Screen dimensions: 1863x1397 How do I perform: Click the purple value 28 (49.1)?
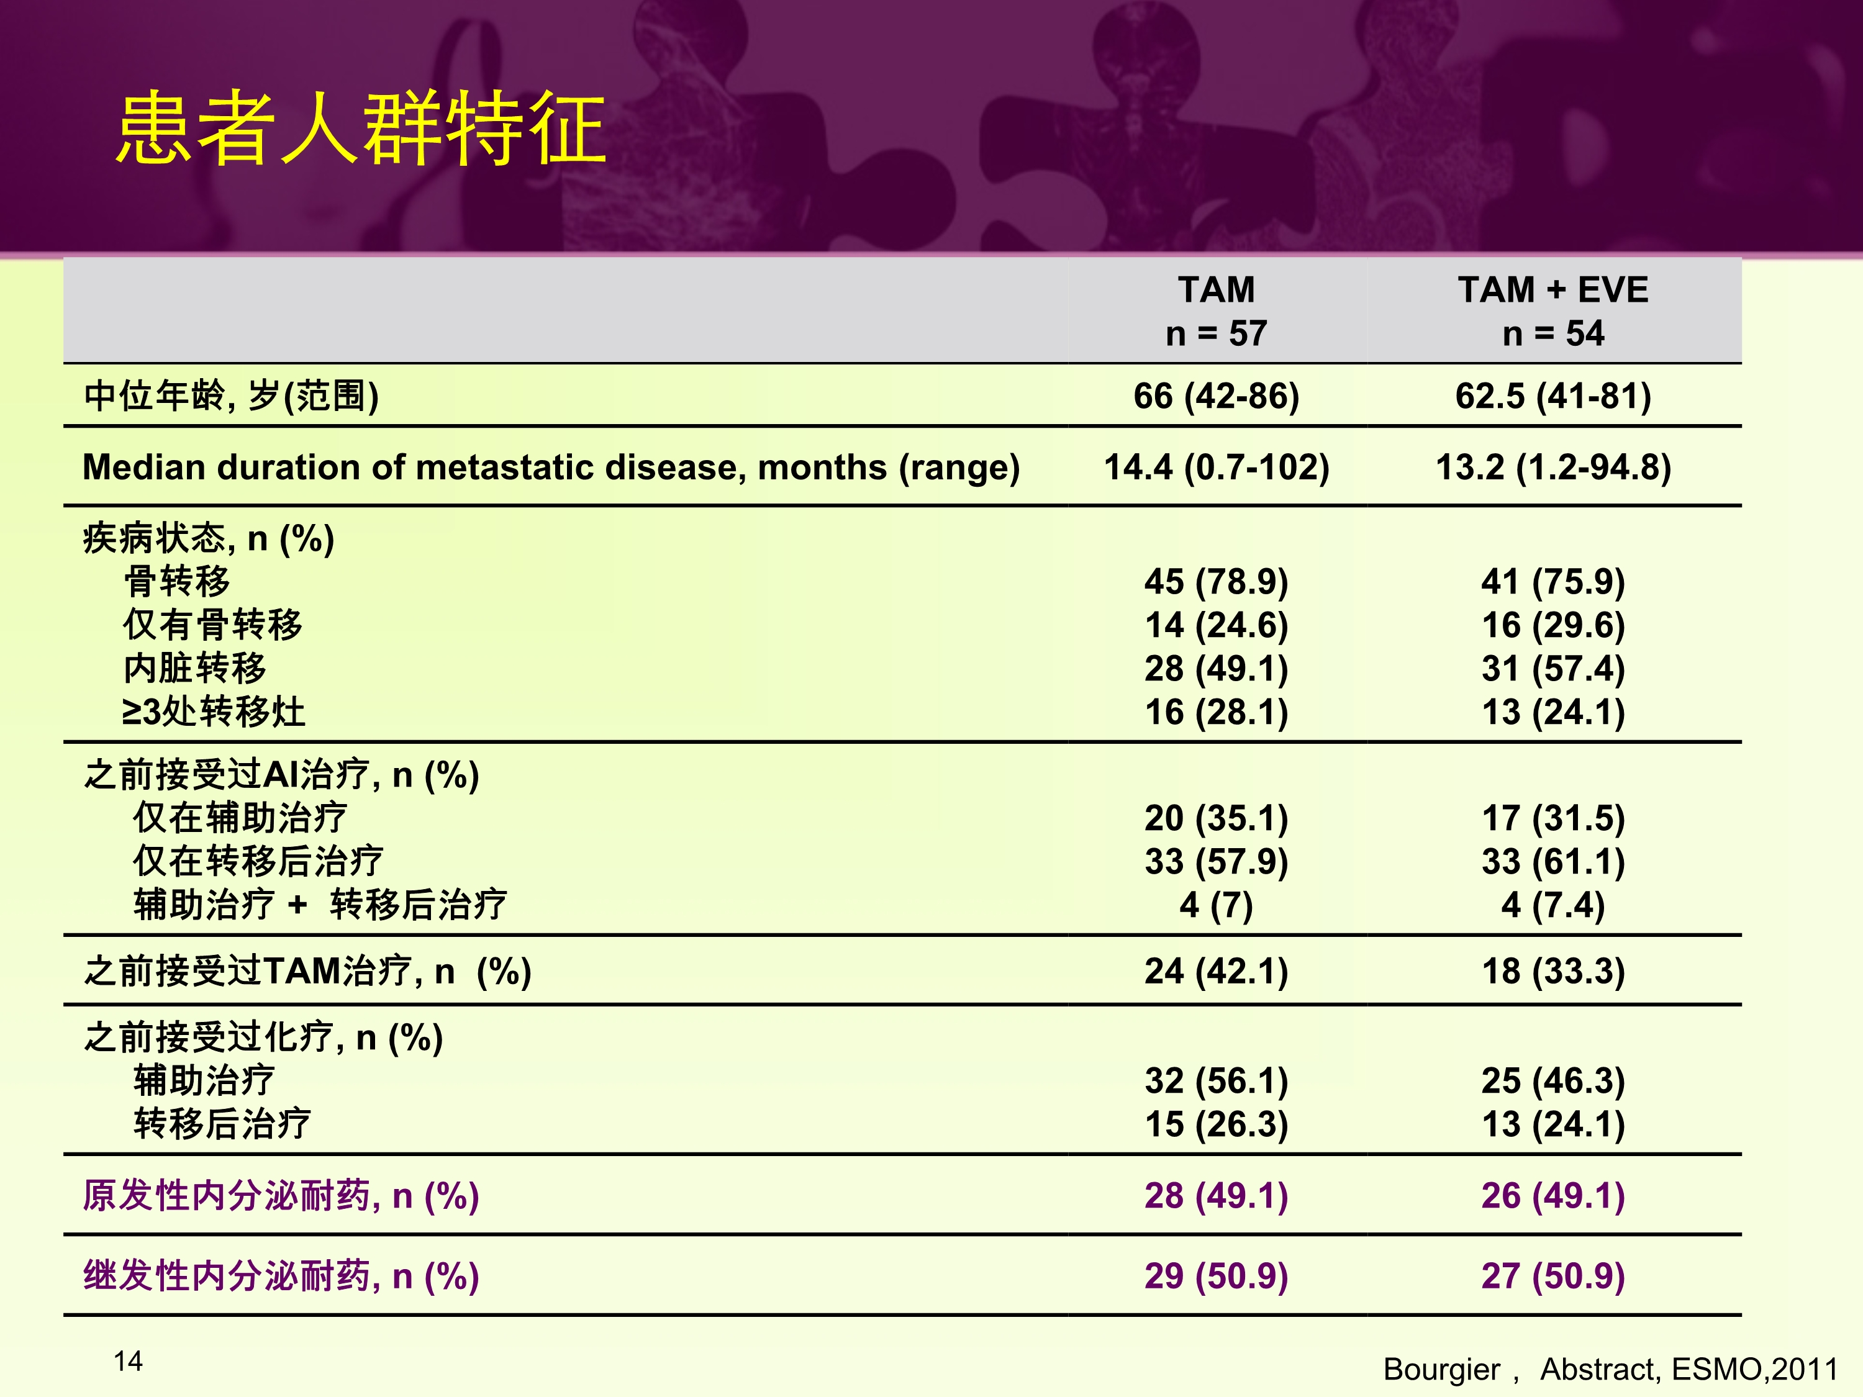click(1216, 1196)
